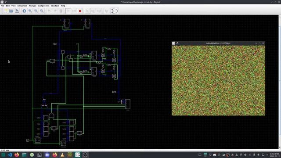Open the first Firefox taskbar icon
The height and width of the screenshot is (158, 281).
point(17,155)
